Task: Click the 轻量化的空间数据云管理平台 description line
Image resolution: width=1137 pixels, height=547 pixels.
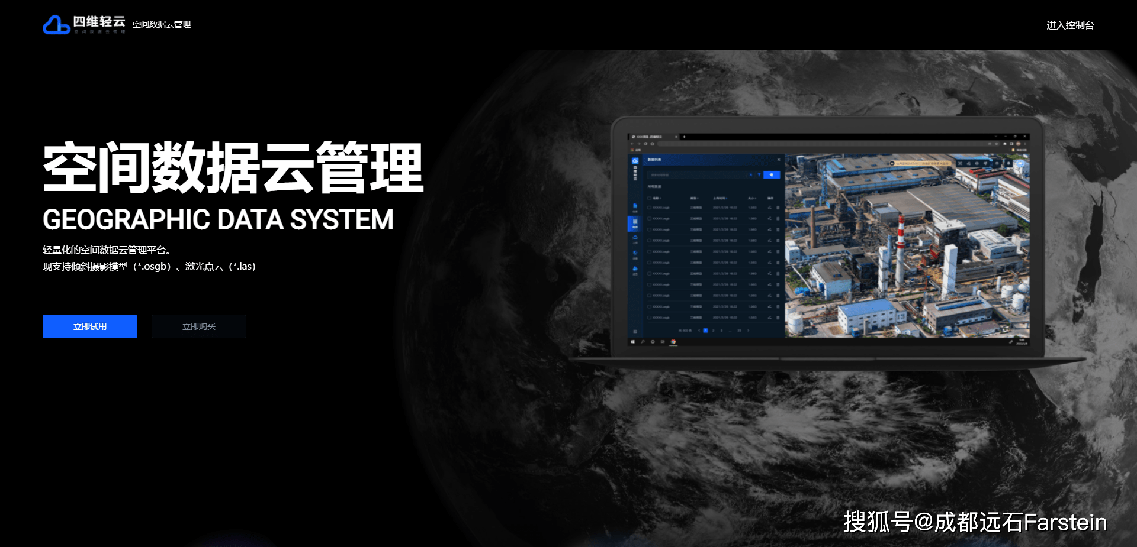Action: (x=107, y=250)
